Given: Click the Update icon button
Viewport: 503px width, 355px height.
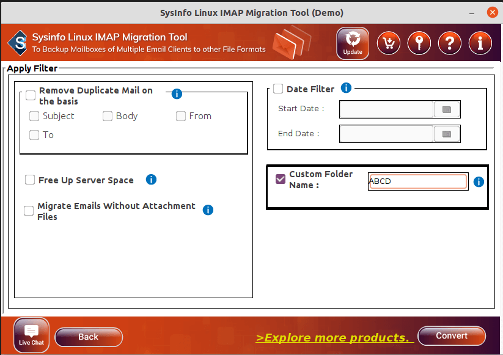Looking at the screenshot, I should pos(353,43).
